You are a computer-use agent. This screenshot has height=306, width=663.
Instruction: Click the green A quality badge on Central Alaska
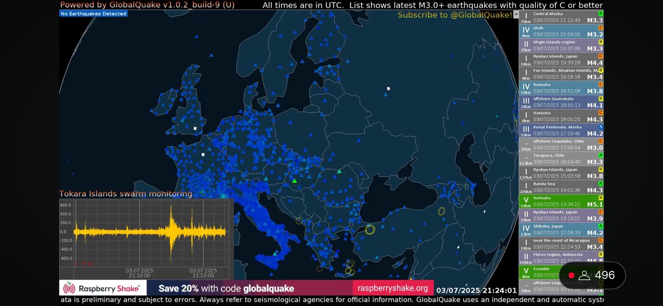pos(601,13)
